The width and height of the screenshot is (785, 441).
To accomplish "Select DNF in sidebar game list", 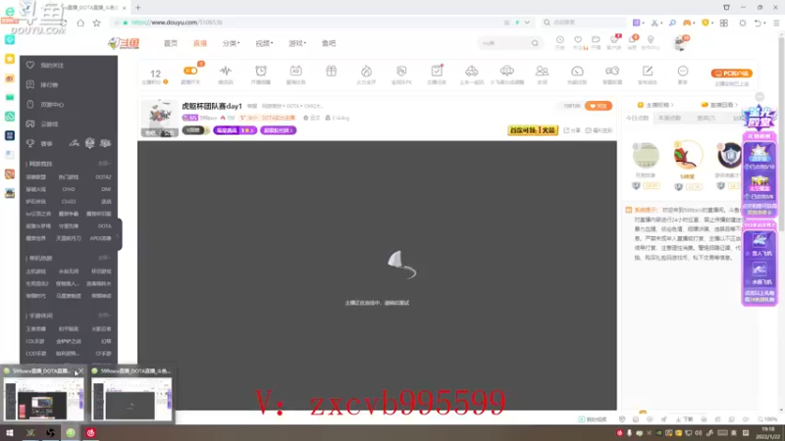I will point(106,189).
